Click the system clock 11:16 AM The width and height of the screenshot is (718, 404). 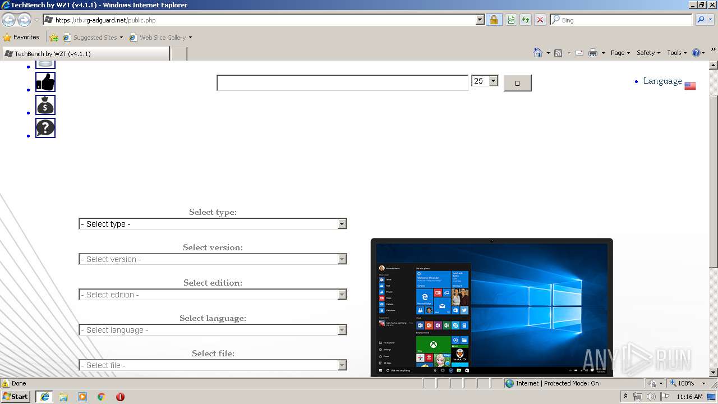689,397
